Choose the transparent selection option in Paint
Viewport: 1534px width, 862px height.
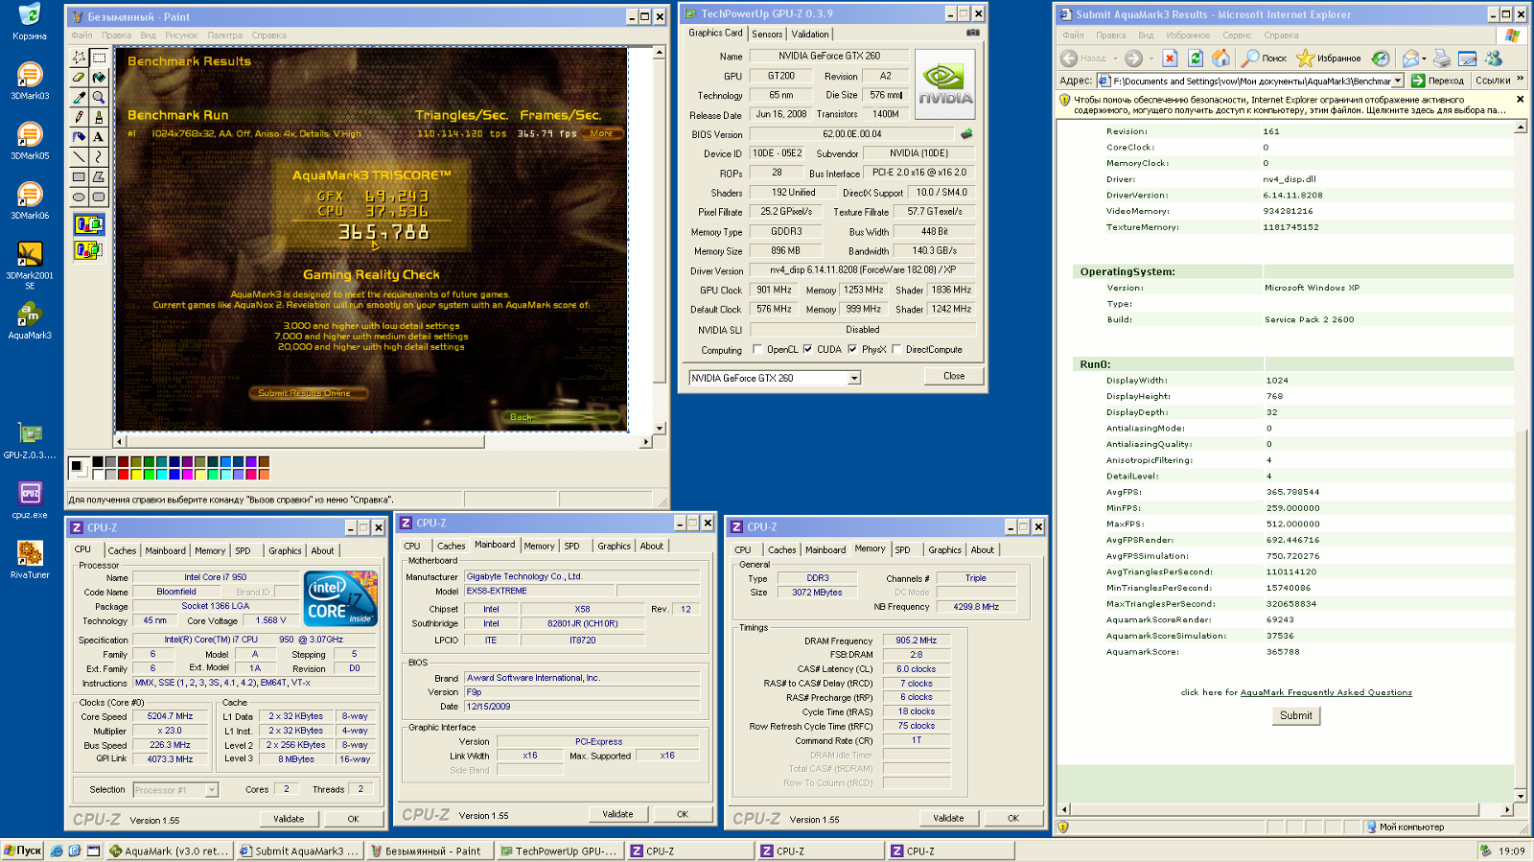pos(89,249)
